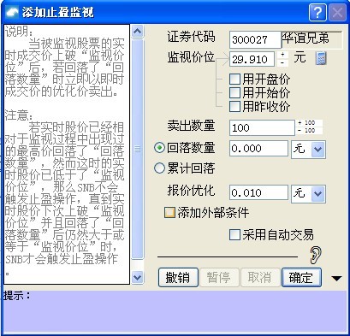Confirm with the 确定 button
The height and width of the screenshot is (336, 350).
click(301, 277)
